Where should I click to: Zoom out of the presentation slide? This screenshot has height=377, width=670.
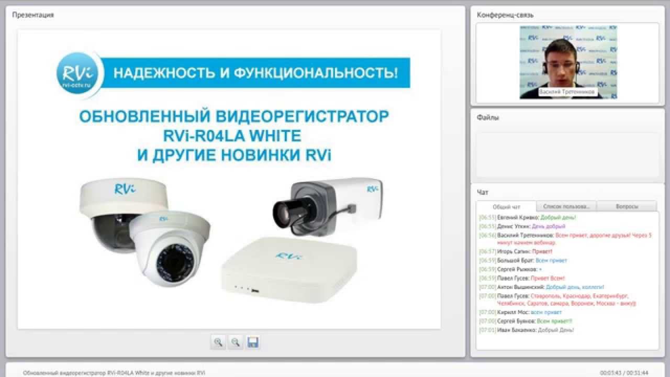pos(236,342)
